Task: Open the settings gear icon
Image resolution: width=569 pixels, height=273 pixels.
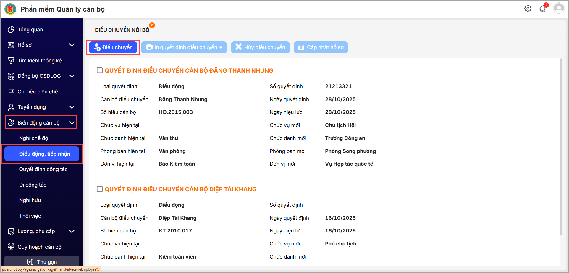Action: [528, 8]
